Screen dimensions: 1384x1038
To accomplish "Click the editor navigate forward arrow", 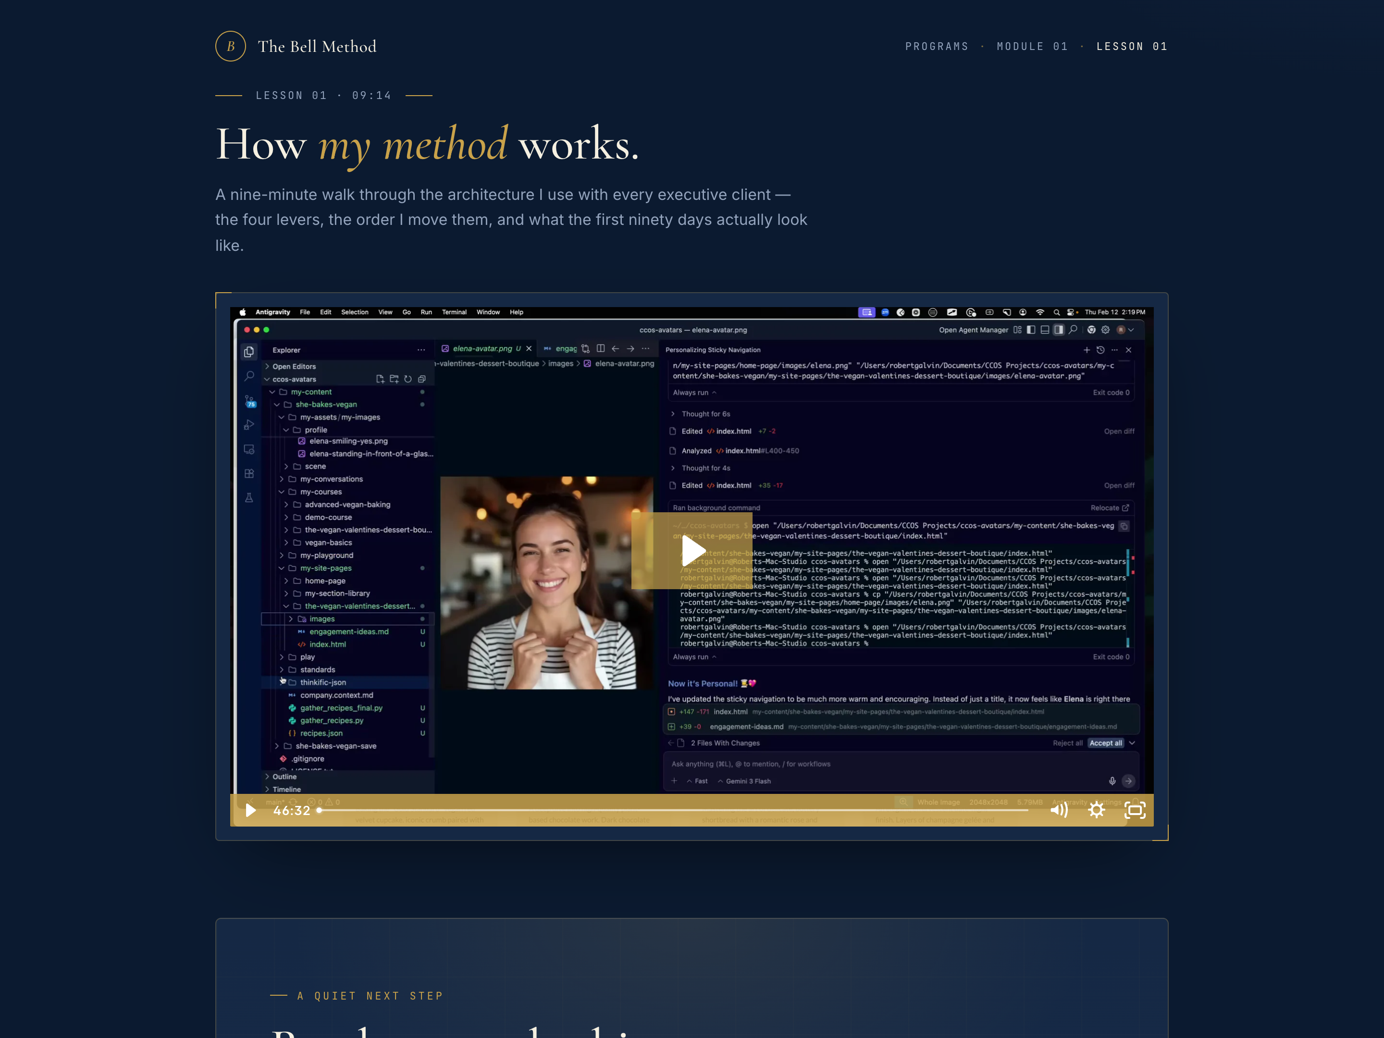I will tap(630, 348).
